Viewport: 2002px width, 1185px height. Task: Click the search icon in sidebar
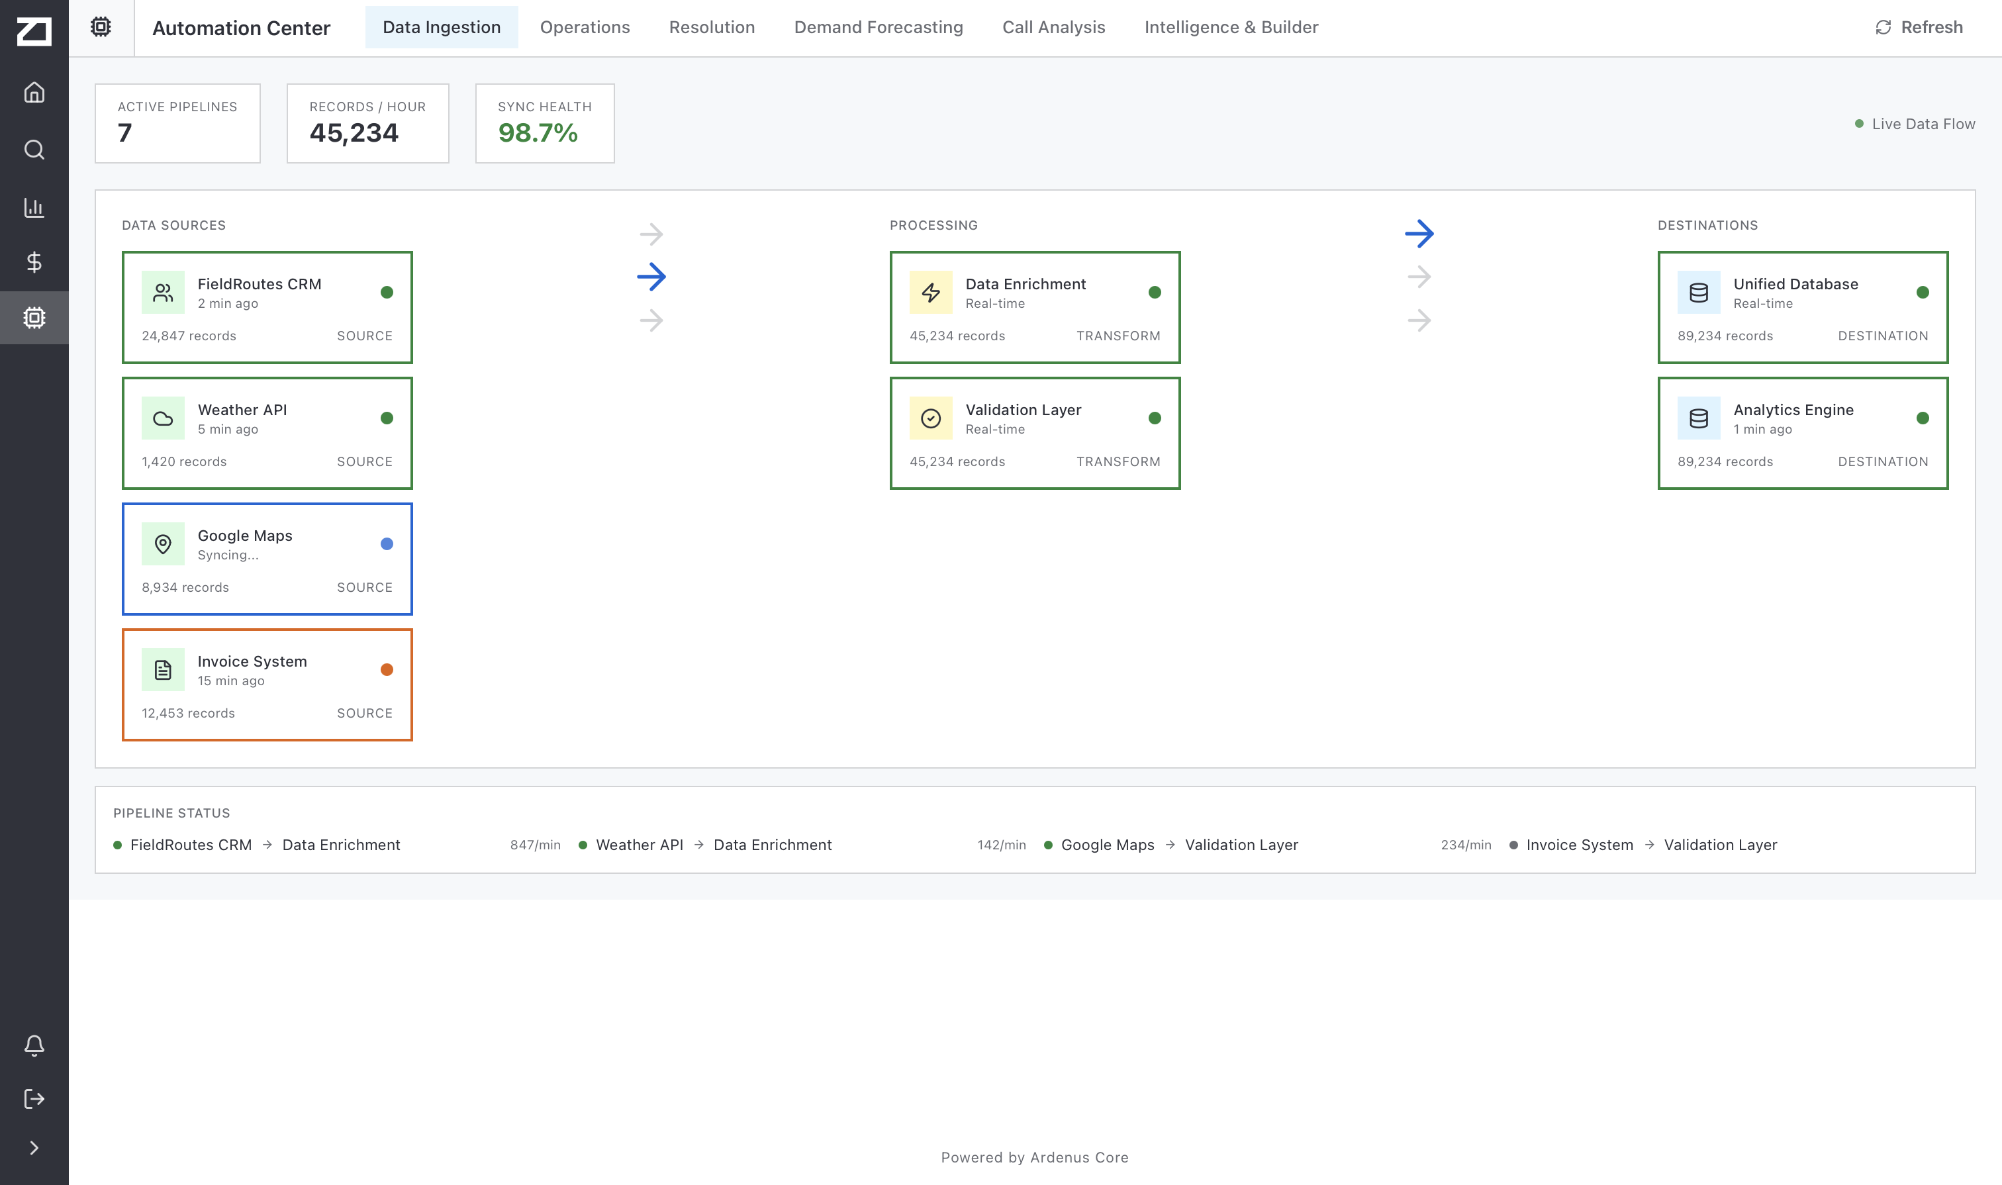point(34,150)
